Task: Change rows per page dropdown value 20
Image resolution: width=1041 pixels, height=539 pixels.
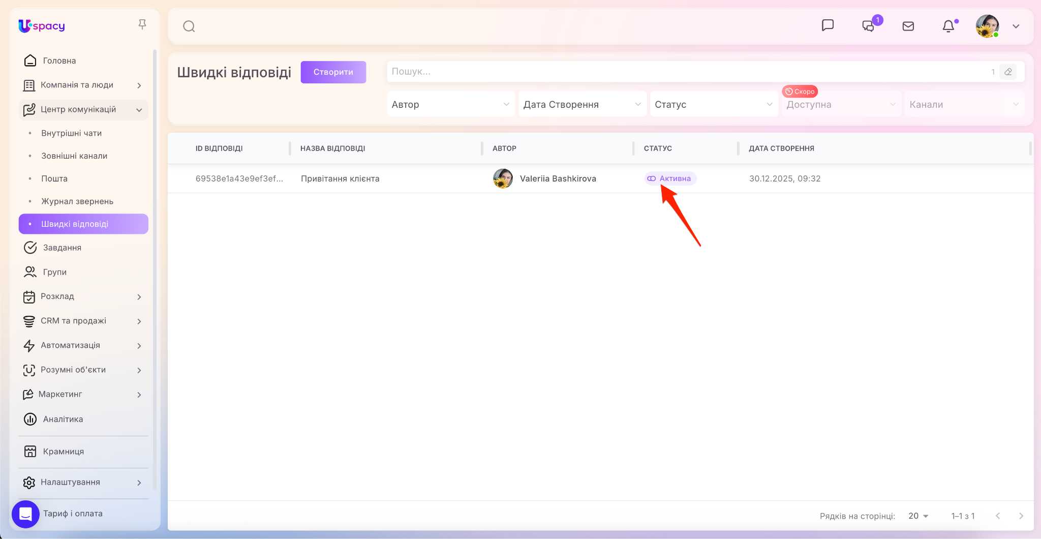Action: point(918,516)
